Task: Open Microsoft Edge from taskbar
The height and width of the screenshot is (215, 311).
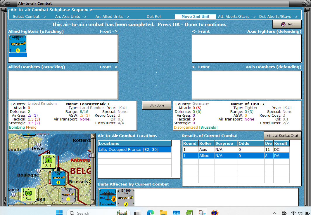Action: (150, 213)
